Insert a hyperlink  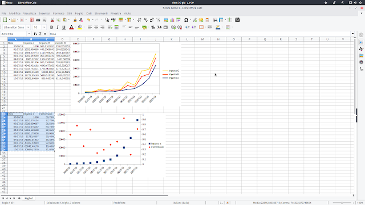[x=195, y=20]
